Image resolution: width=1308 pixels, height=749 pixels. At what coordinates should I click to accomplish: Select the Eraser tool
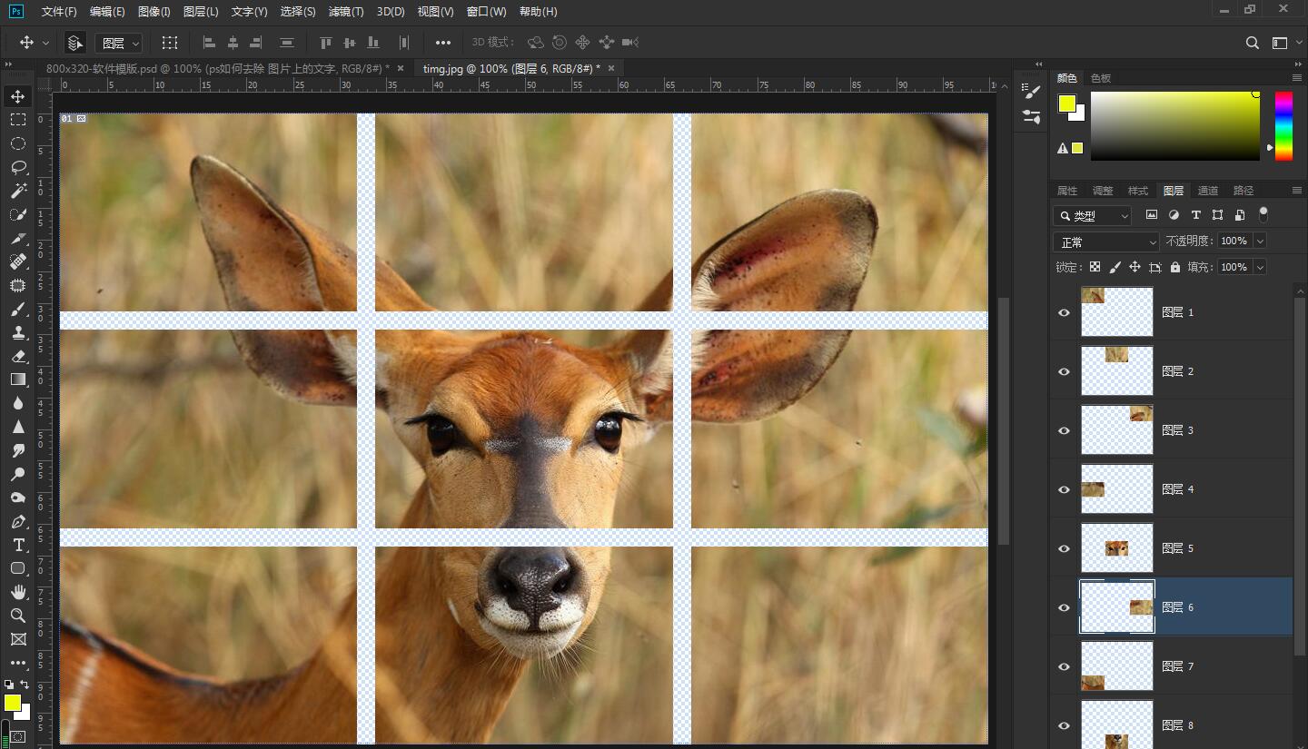(x=18, y=356)
